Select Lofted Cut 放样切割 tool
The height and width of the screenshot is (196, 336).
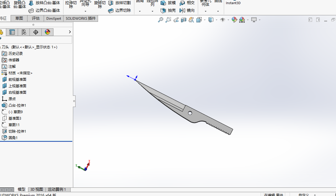[120, 3]
